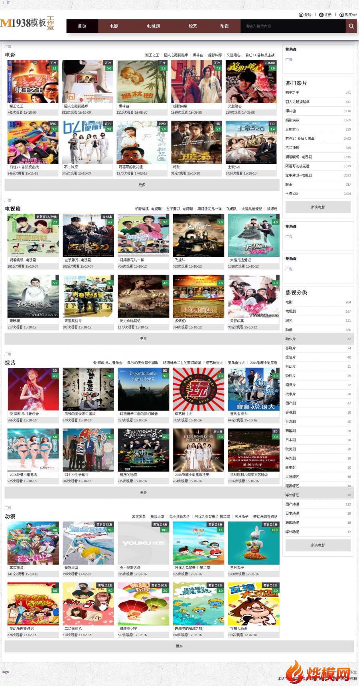Screen dimensions: 359x686
Task: Click 2015香港小姐竞选 link in 综艺 header row
Action: point(263,363)
